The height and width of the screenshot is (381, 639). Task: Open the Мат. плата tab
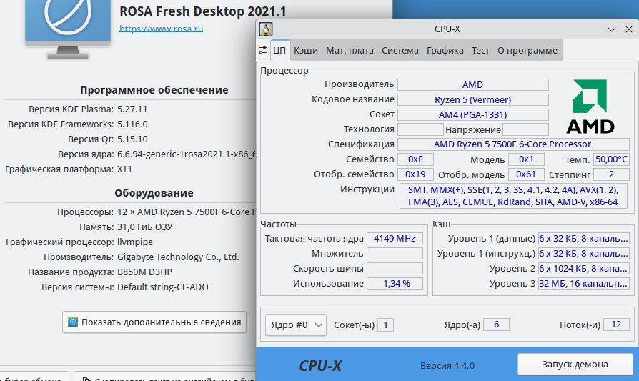click(x=350, y=51)
